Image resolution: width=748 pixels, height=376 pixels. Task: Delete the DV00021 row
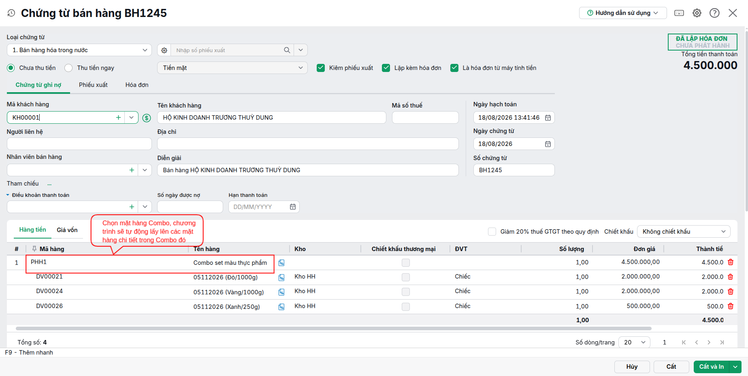[731, 277]
